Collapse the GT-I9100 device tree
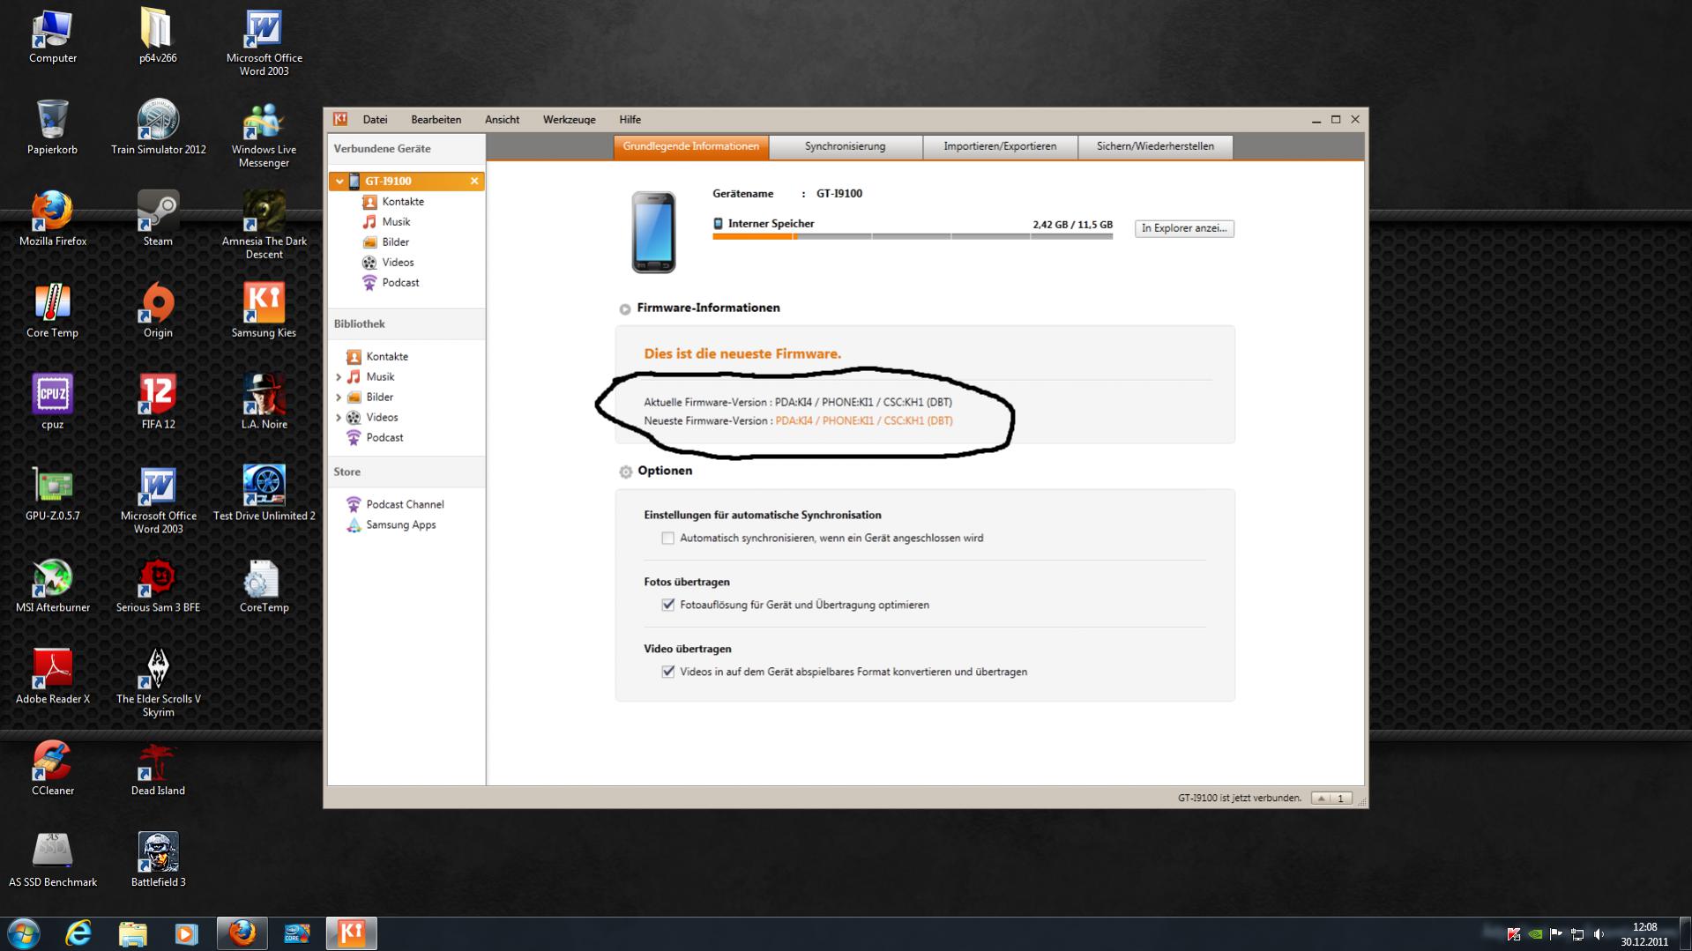Image resolution: width=1692 pixels, height=951 pixels. pos(339,182)
